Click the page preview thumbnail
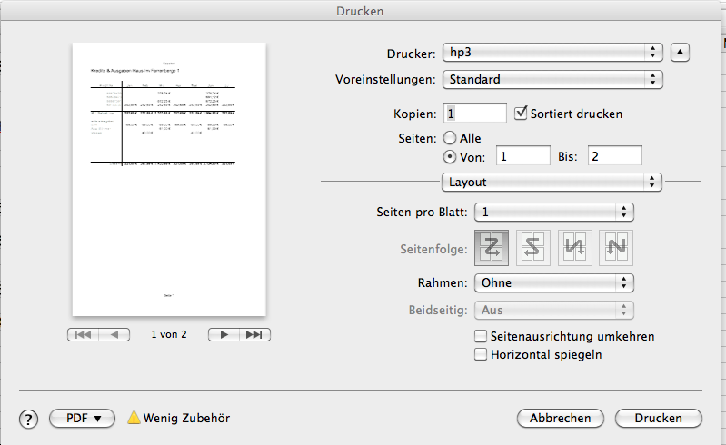Image resolution: width=726 pixels, height=445 pixels. pos(169,180)
